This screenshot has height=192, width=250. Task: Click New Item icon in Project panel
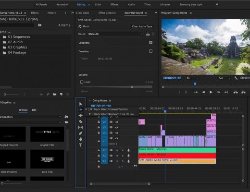(x=61, y=95)
